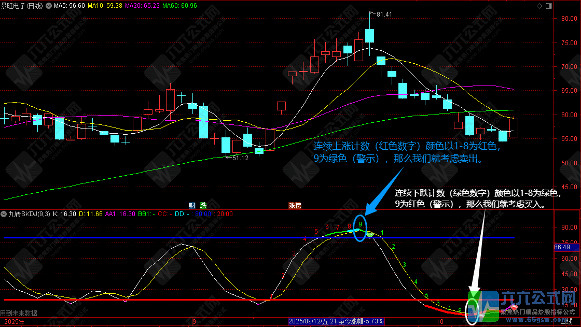Expand the 九转SKDJ indicator dropdown arrow
Image resolution: width=581 pixels, height=327 pixels.
tap(4, 214)
